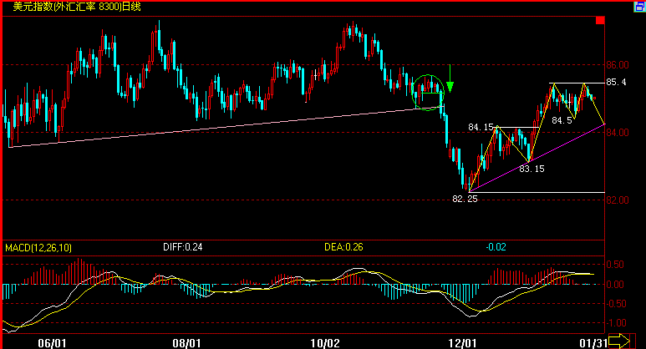Screen dimensions: 646x349
Task: Click the 01/31 date marker
Action: [593, 343]
